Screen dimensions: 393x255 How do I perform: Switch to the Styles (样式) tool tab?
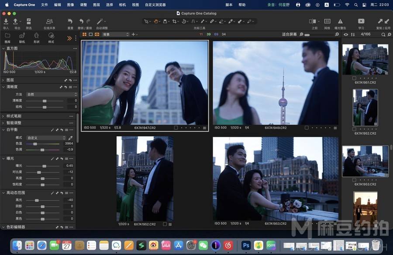[51, 38]
